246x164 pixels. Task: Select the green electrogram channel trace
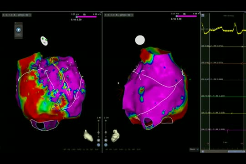click(x=224, y=97)
